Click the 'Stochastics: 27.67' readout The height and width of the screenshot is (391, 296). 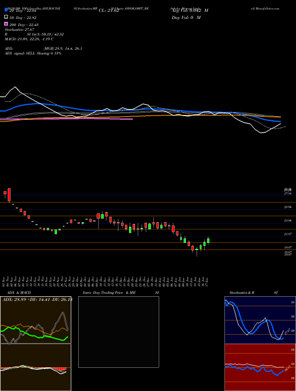(20, 30)
